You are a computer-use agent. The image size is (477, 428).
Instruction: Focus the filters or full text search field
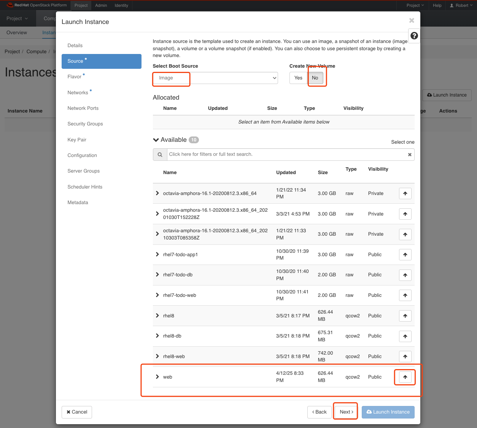[285, 154]
